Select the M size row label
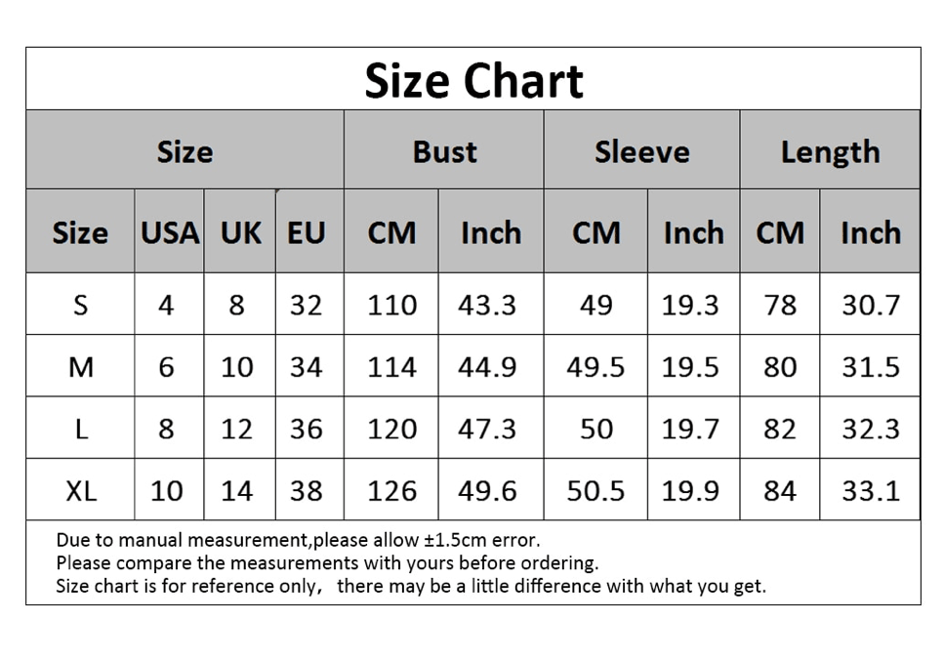This screenshot has width=944, height=660. click(x=80, y=366)
